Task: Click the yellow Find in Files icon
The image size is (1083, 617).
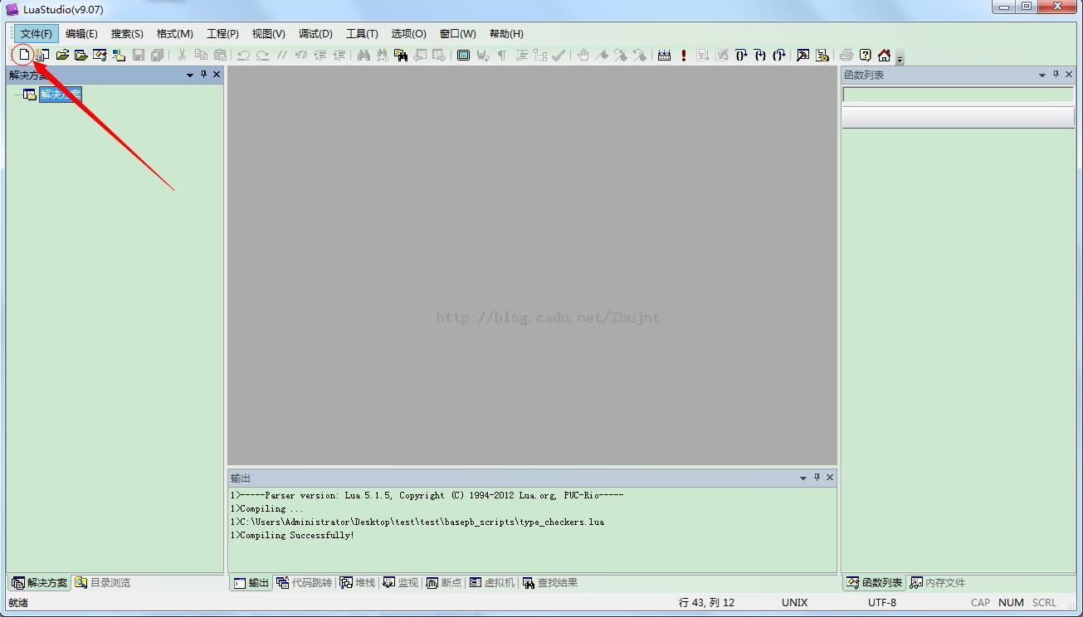Action: 401,55
